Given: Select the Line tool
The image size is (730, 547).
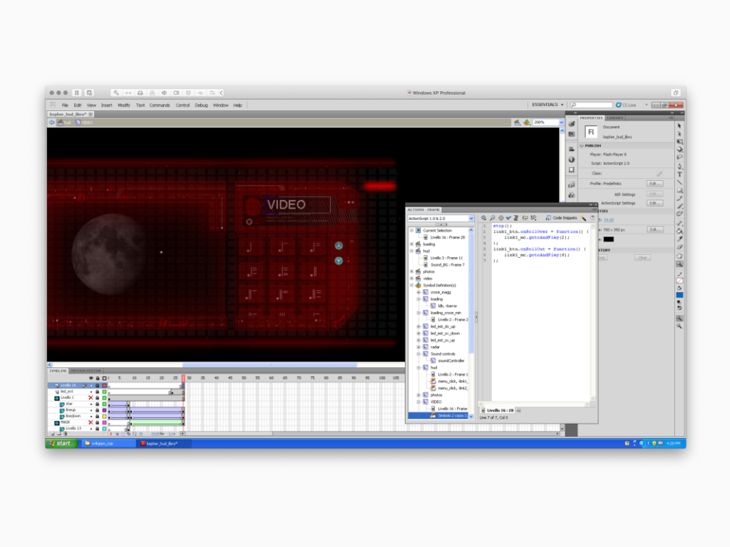Looking at the screenshot, I should (679, 182).
